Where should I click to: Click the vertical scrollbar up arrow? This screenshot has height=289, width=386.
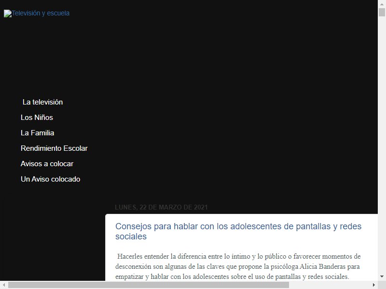(x=382, y=4)
